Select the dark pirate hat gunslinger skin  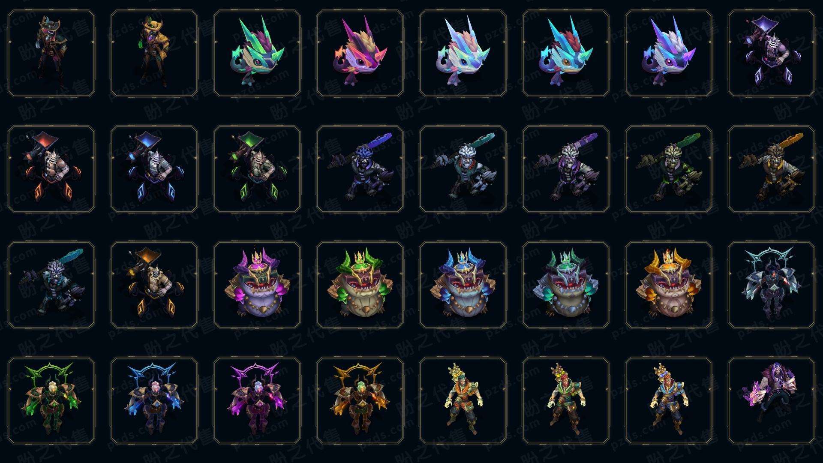(x=51, y=54)
